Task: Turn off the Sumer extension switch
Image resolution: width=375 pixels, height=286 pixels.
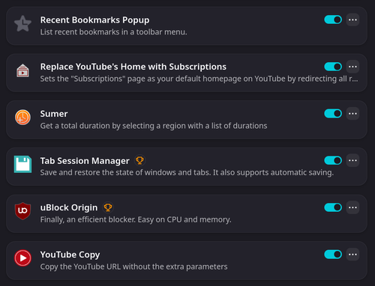Action: [333, 114]
